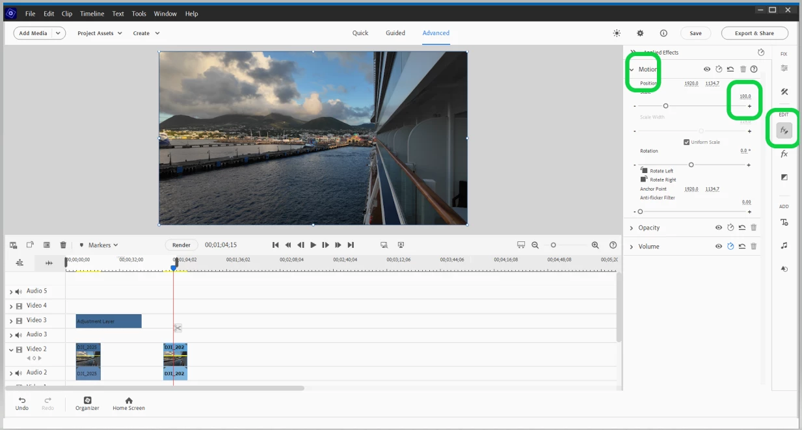This screenshot has width=802, height=430.
Task: Toggle Opacity effect visibility eye
Action: click(x=719, y=228)
